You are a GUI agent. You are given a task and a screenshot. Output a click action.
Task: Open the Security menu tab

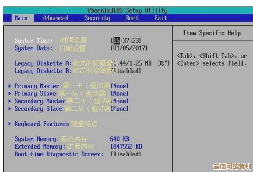[x=97, y=18]
